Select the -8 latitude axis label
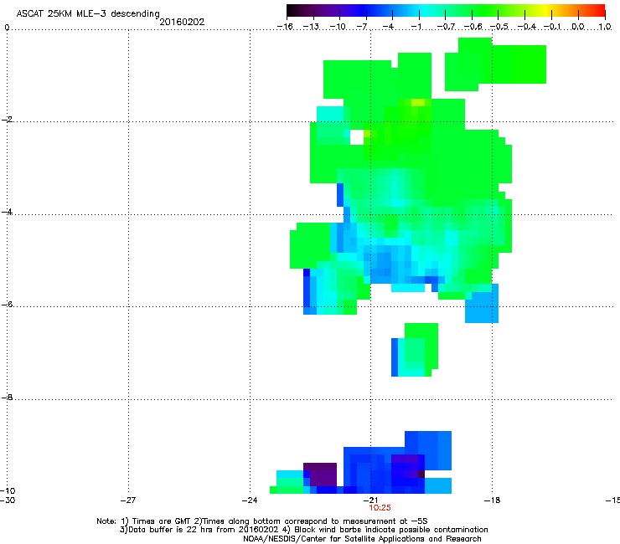This screenshot has height=544, width=620. click(x=7, y=397)
